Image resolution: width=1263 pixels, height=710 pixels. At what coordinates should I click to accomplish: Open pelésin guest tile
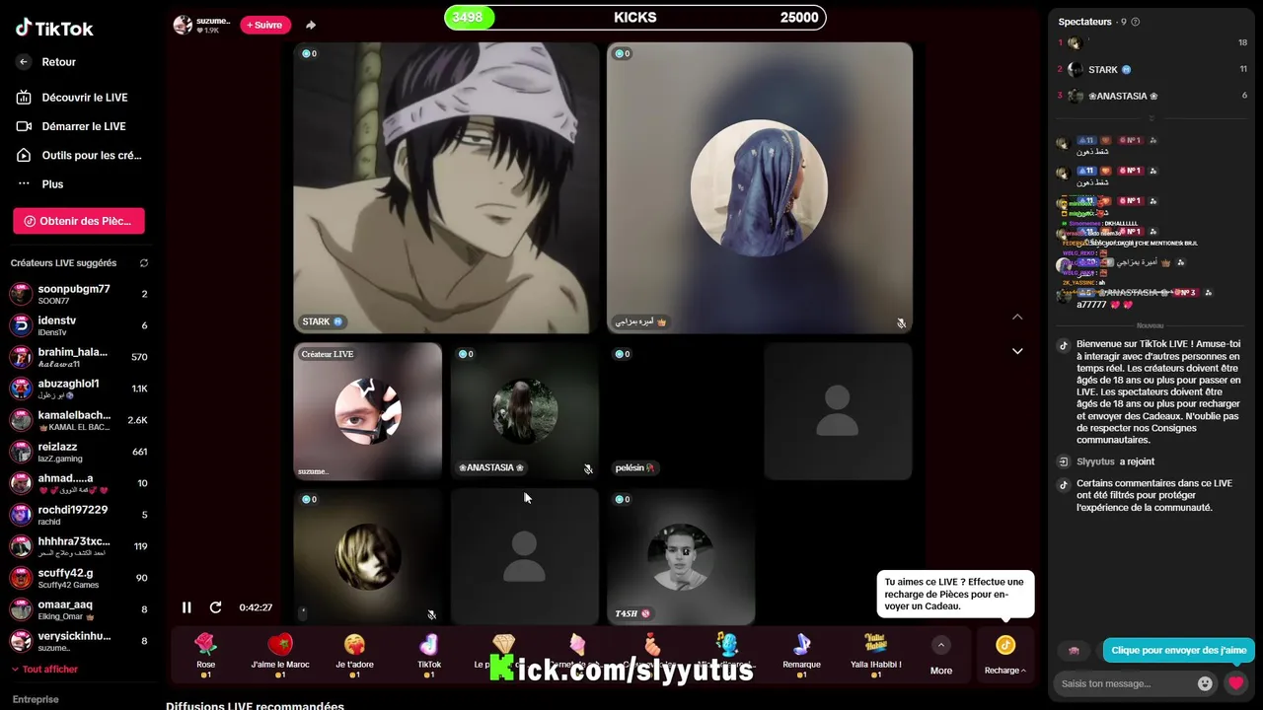(681, 411)
